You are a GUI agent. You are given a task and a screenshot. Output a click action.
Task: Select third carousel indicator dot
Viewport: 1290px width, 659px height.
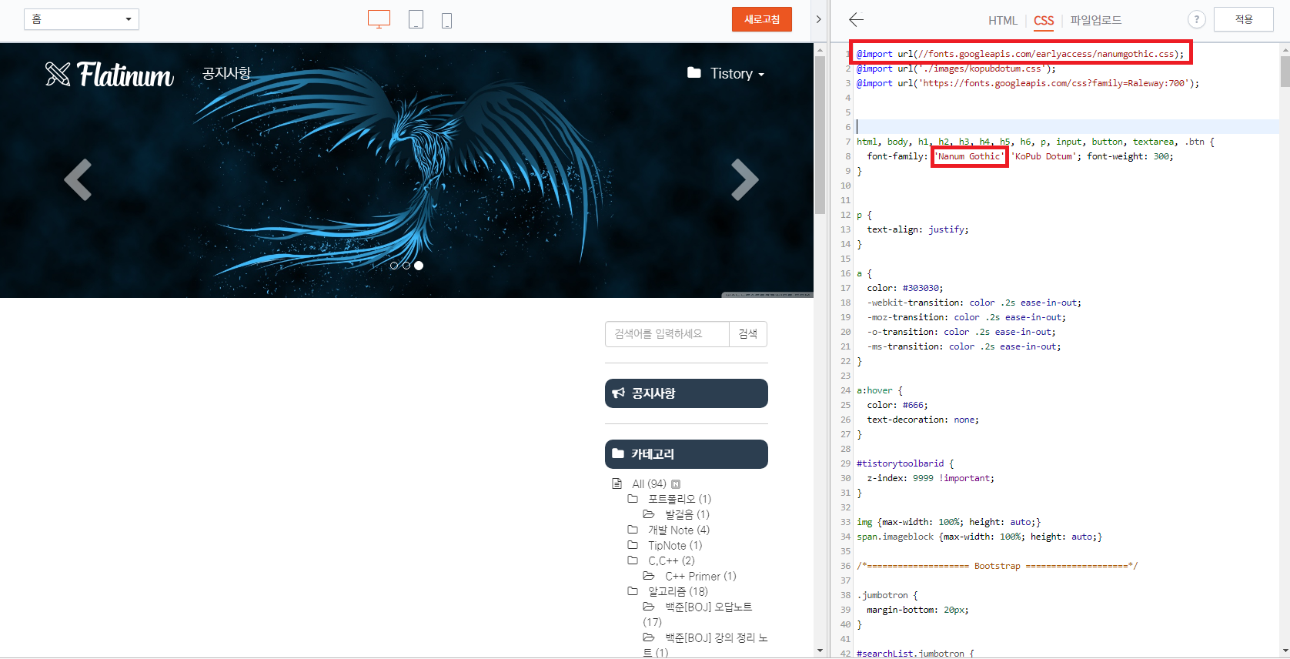(419, 266)
